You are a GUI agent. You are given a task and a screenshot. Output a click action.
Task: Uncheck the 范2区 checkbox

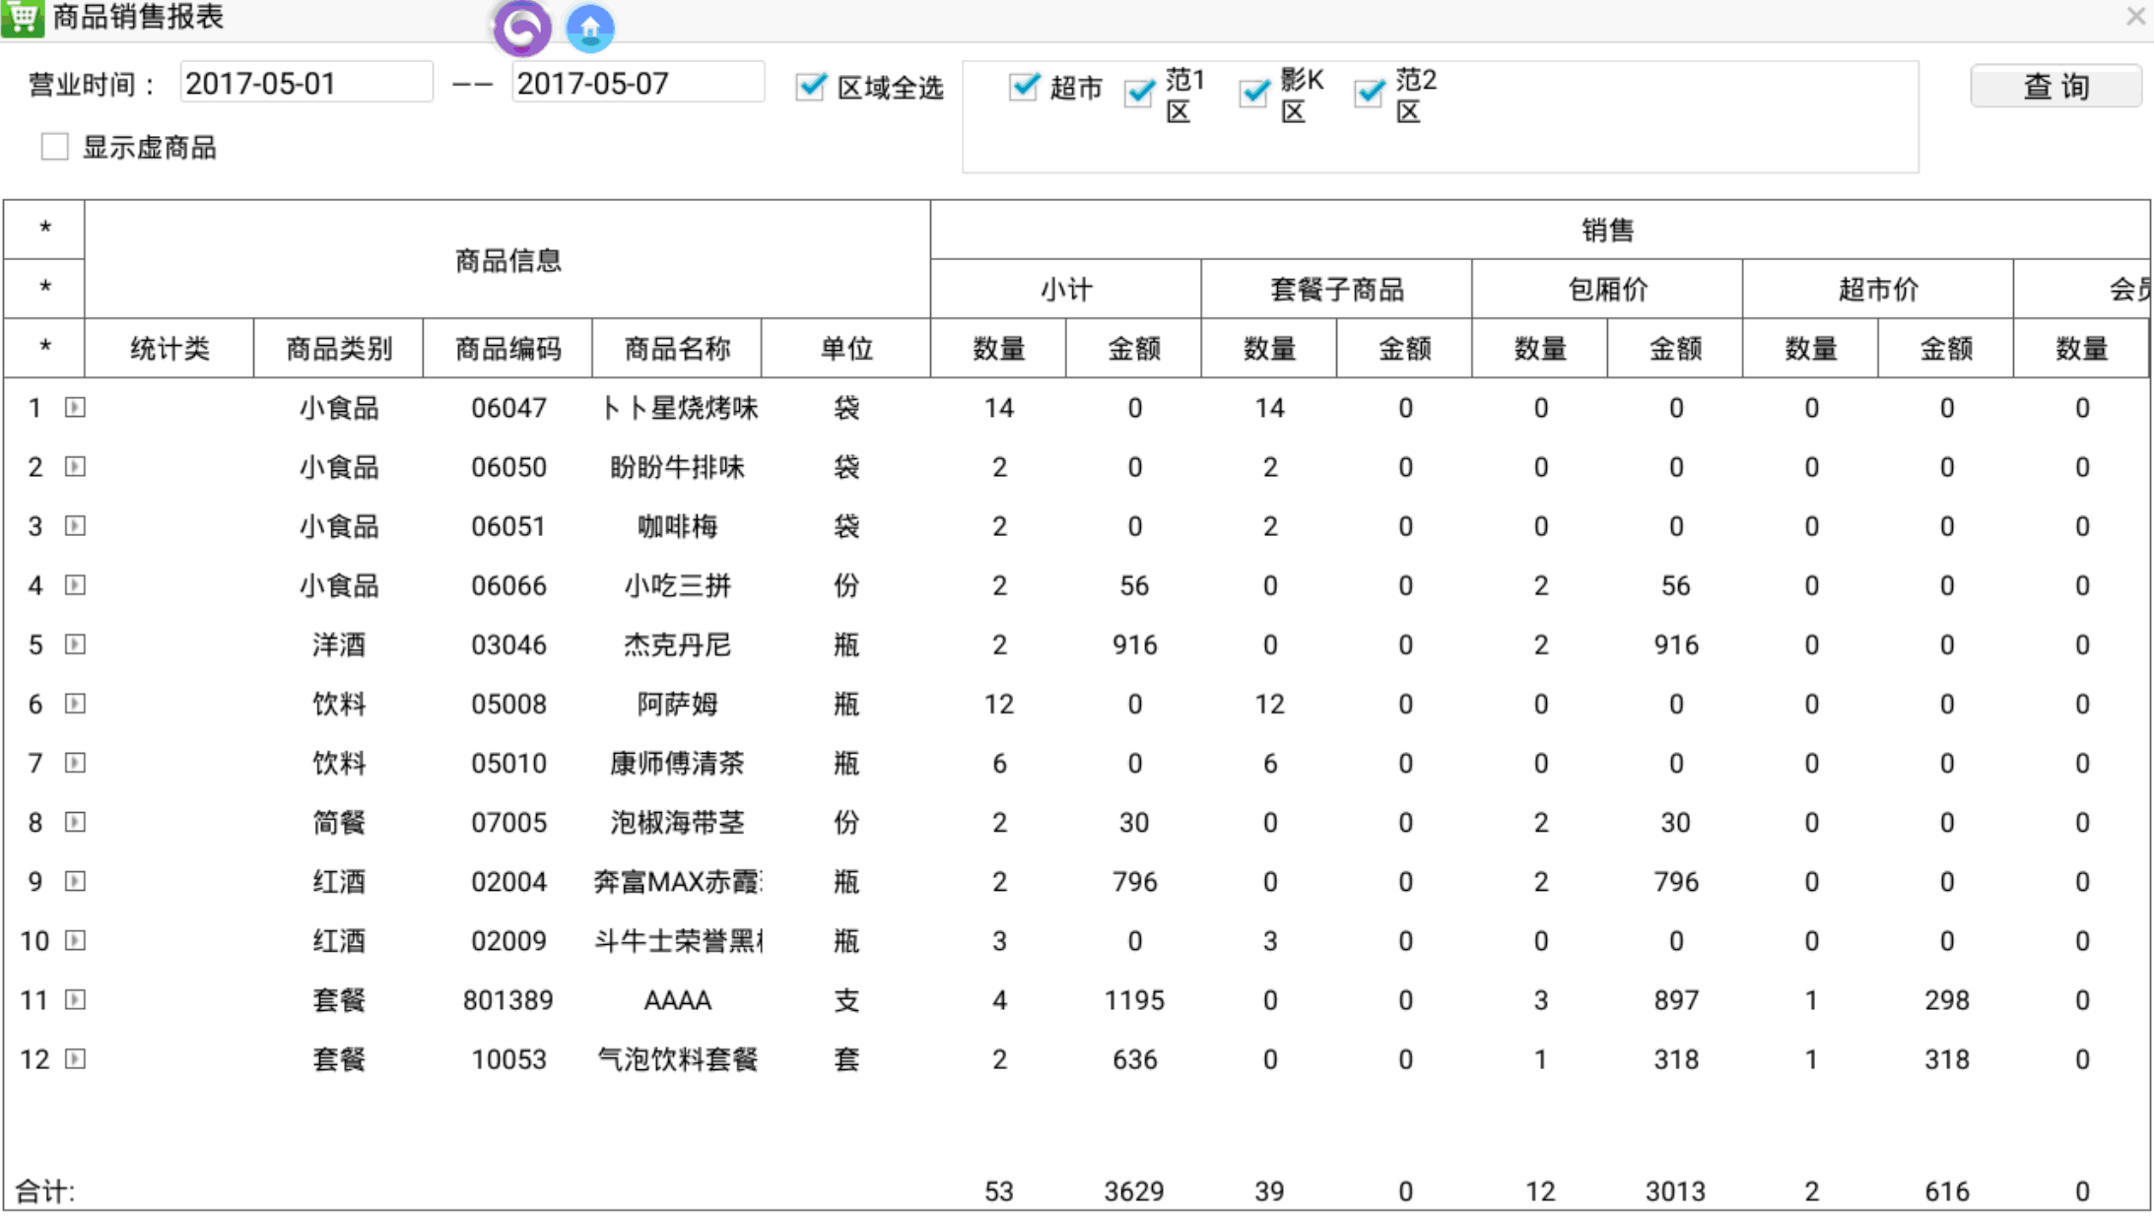pos(1370,93)
